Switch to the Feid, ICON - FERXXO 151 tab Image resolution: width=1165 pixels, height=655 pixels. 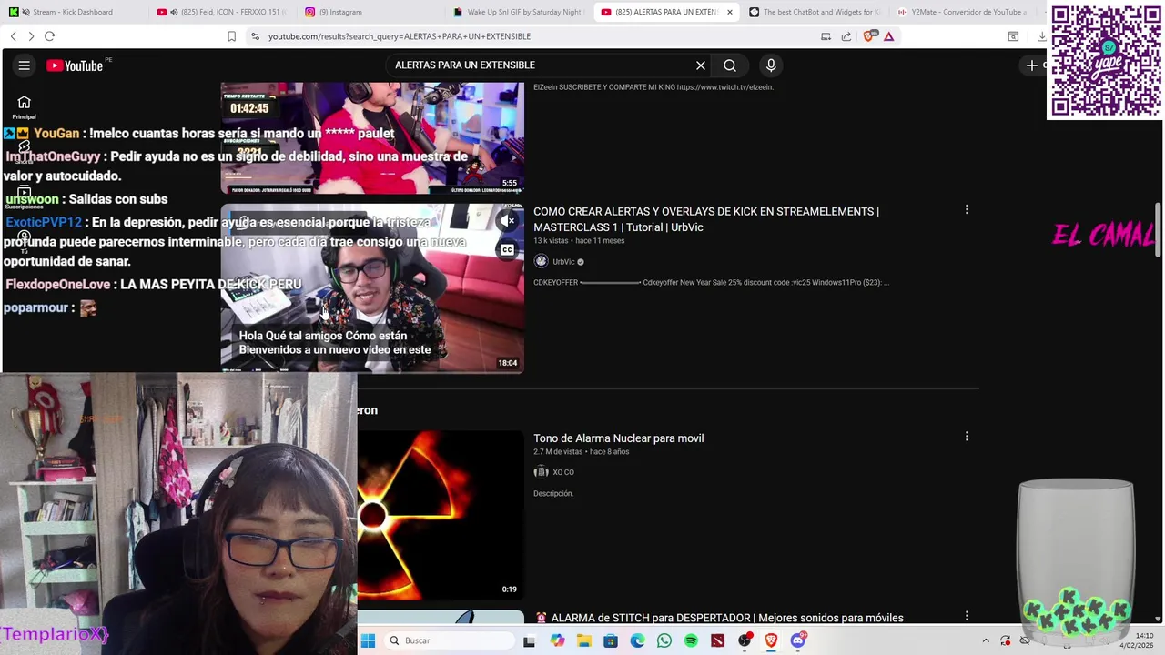point(221,12)
